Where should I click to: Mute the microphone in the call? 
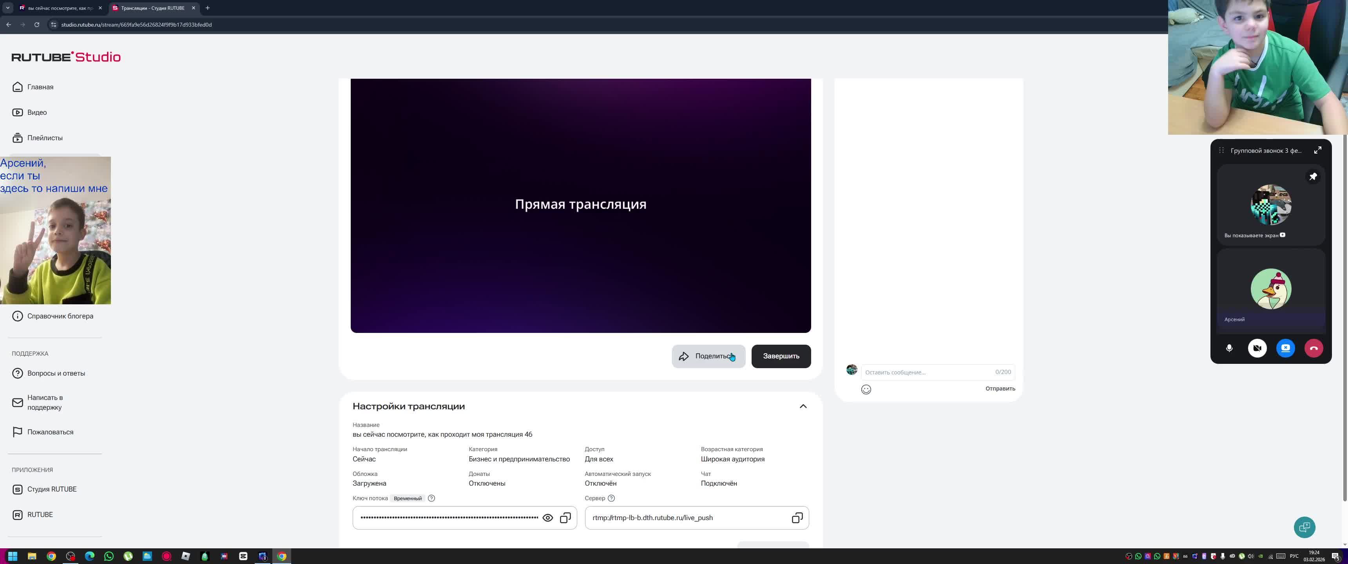coord(1229,348)
